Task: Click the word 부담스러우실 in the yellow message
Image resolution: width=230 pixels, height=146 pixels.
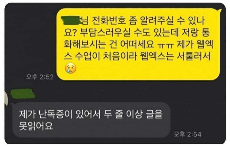Action: (105, 33)
